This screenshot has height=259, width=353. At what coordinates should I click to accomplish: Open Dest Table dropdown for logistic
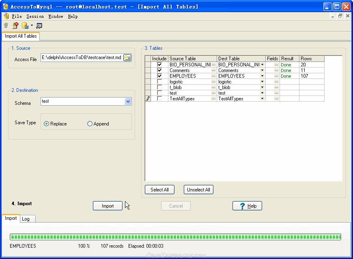click(x=262, y=81)
